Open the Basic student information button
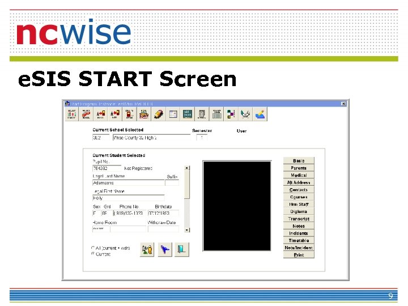 click(299, 161)
